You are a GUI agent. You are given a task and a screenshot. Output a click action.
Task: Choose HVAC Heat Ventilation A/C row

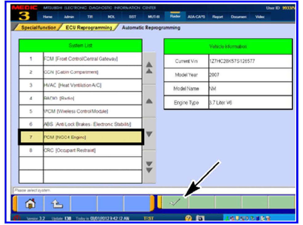(80, 85)
